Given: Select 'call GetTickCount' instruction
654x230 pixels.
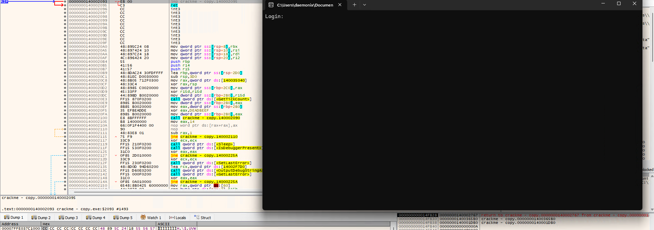Looking at the screenshot, I should pos(211,99).
